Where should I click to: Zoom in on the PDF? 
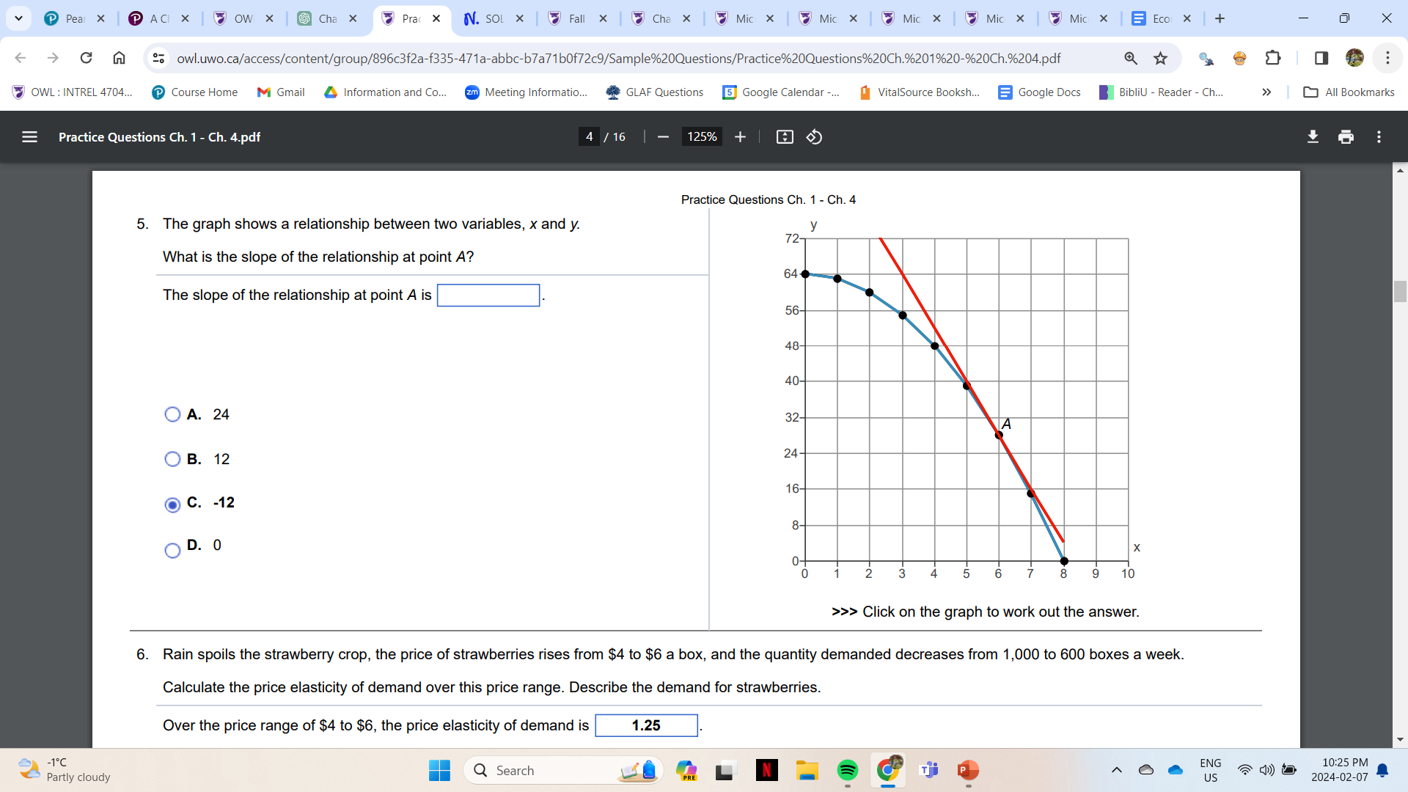pyautogui.click(x=740, y=136)
